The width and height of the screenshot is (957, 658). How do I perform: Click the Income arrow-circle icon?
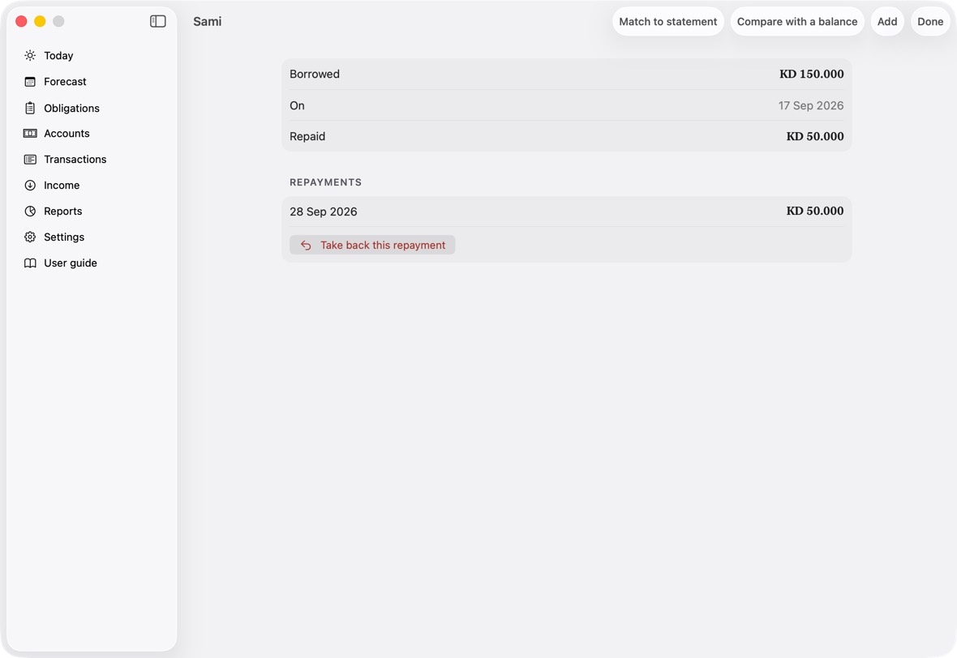point(30,186)
